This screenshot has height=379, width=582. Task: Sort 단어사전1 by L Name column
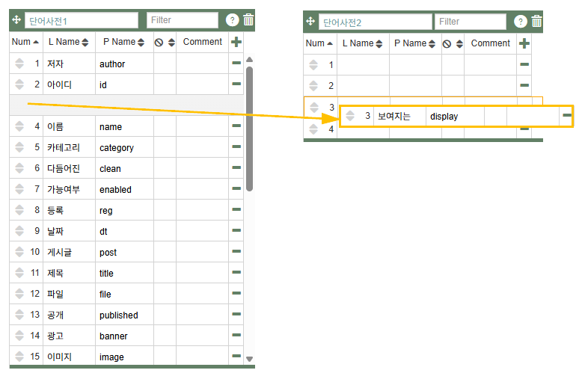(68, 42)
